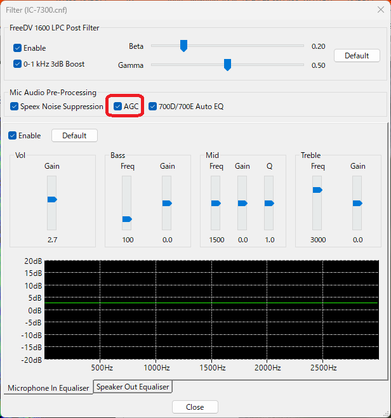Click the green response line on the graph

click(x=211, y=303)
